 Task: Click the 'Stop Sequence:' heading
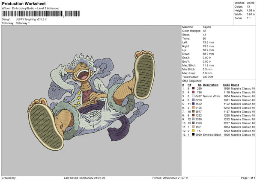(x=192, y=81)
